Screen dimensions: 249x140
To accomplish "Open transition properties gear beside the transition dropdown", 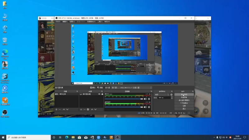I will coord(171,95).
